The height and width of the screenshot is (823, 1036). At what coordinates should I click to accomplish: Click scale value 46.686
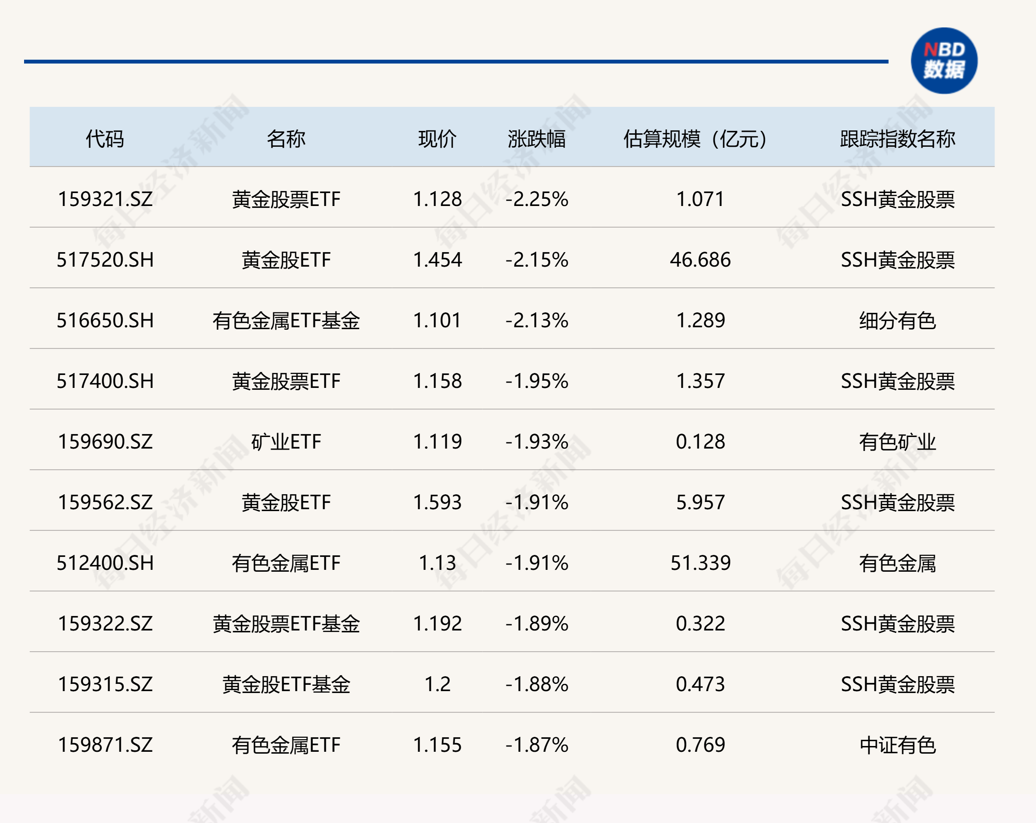(x=700, y=260)
